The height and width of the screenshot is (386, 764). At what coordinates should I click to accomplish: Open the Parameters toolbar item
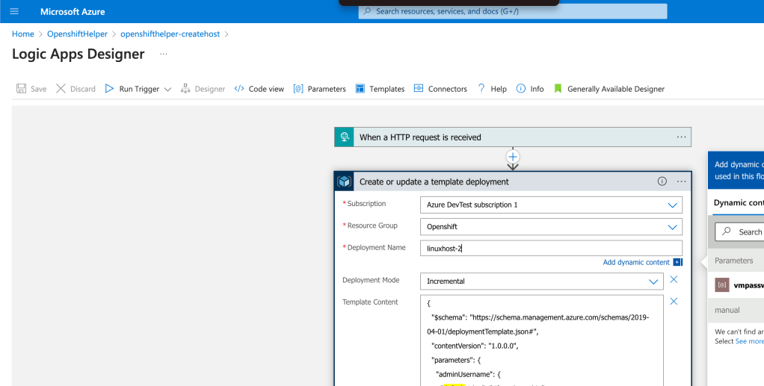pos(320,89)
